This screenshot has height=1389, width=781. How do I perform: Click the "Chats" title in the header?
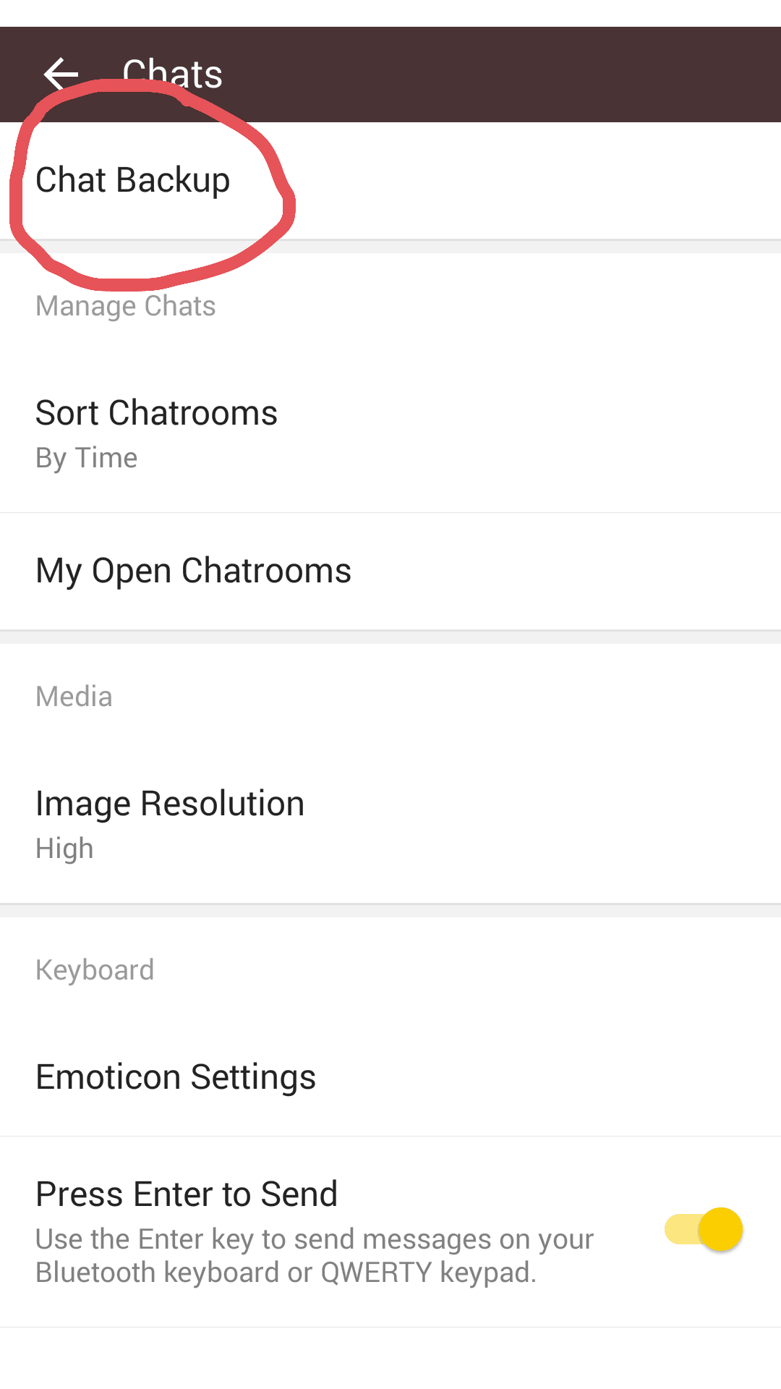172,74
